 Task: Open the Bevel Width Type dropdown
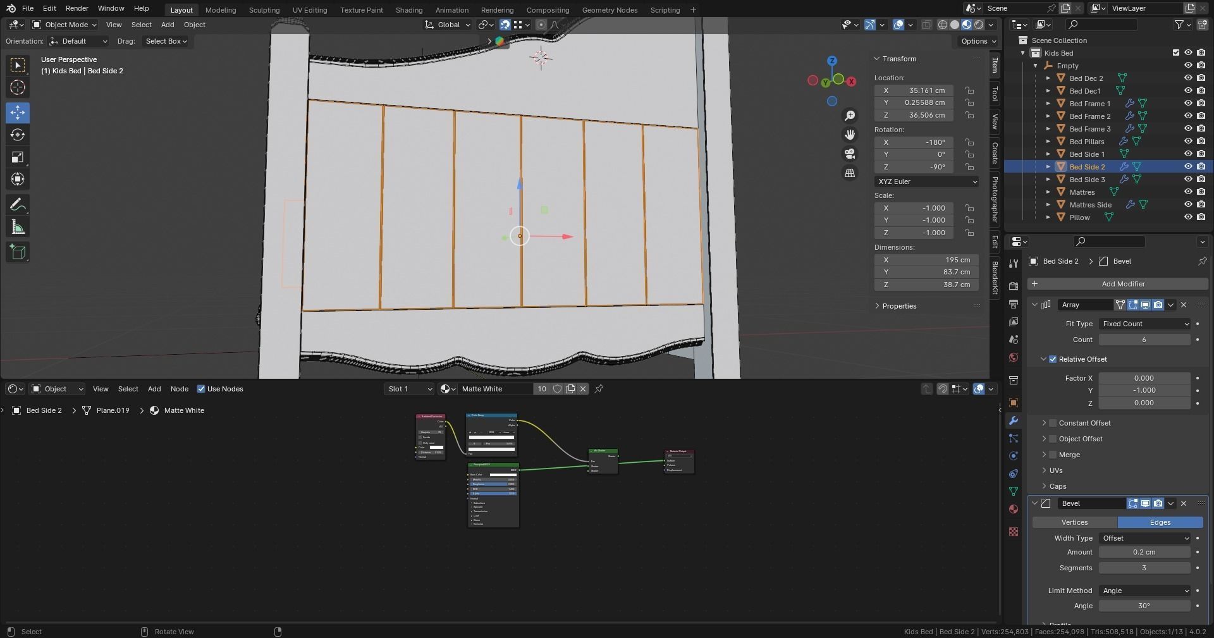pos(1145,538)
